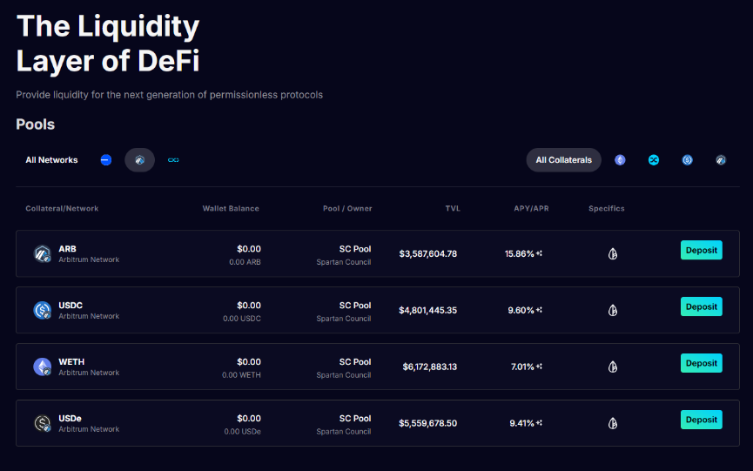Viewport: 753px width, 471px height.
Task: Click the Collateral/Network column header
Action: point(62,208)
